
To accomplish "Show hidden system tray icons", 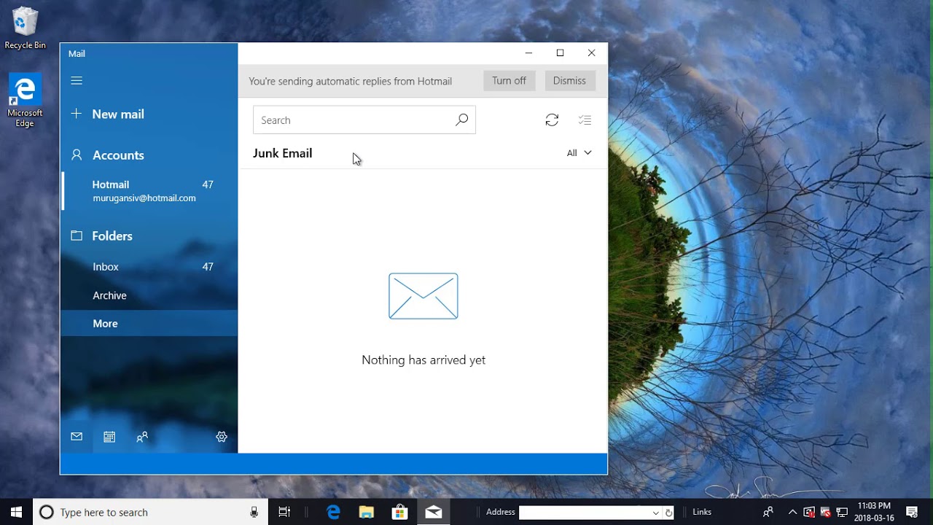I will click(792, 512).
